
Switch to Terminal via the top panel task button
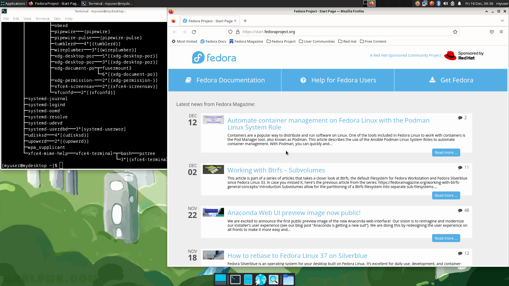coord(107,3)
